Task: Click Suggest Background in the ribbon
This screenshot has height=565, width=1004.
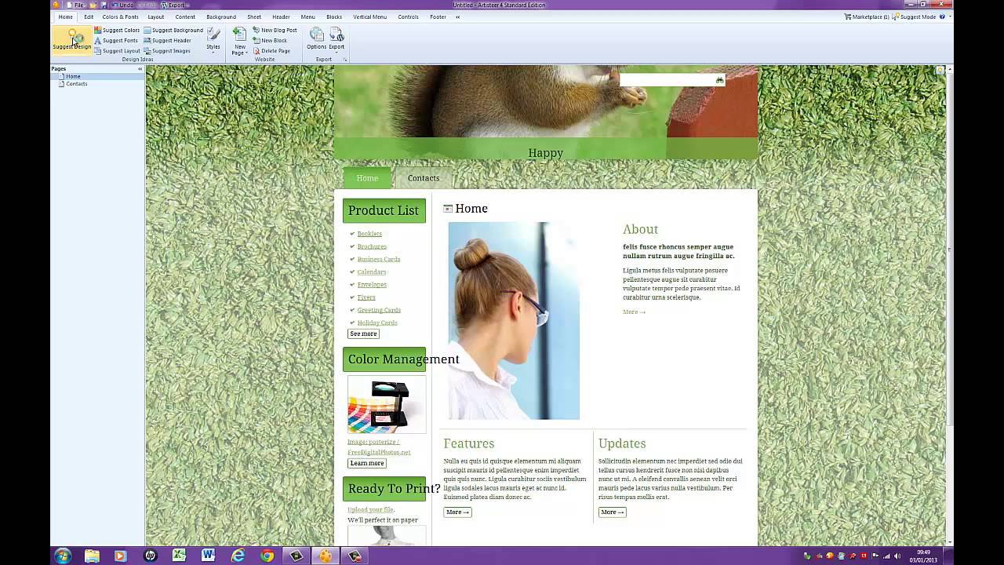Action: [173, 30]
